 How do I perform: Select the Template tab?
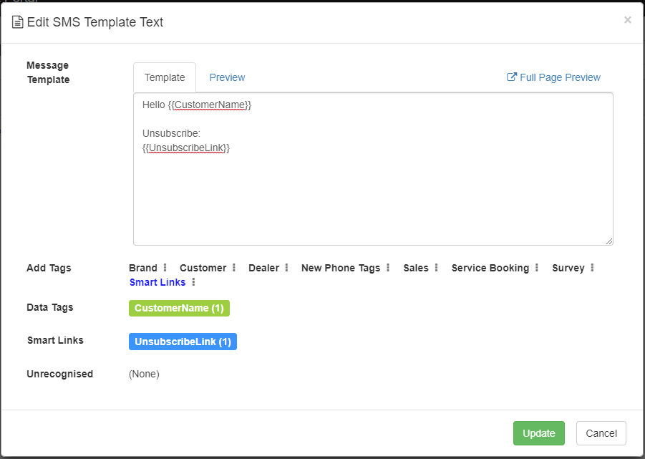pos(165,77)
